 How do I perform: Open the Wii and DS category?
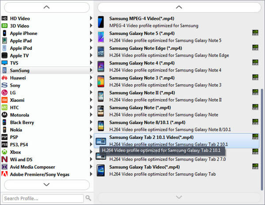47,160
